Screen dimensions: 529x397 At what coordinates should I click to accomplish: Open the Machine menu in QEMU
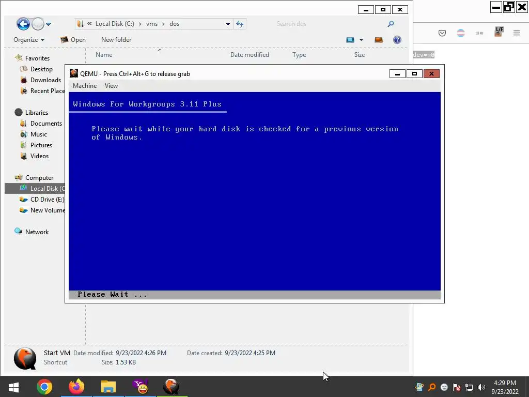85,86
